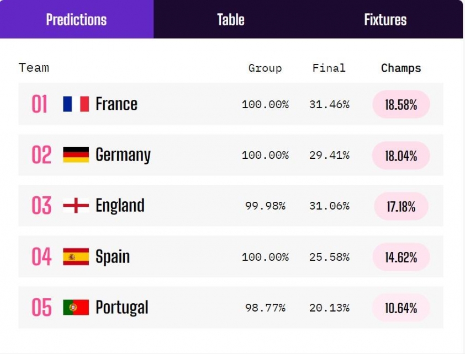Image resolution: width=465 pixels, height=354 pixels.
Task: Click the France flag icon
Action: pos(76,104)
